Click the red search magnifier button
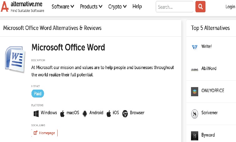This screenshot has width=236, height=142. [200, 7]
